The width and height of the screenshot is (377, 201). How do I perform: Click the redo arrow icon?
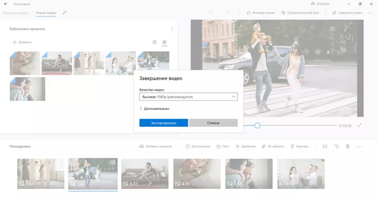(x=227, y=13)
